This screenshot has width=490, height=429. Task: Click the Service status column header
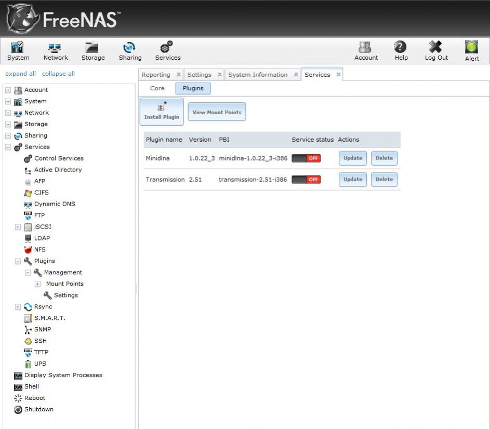312,140
